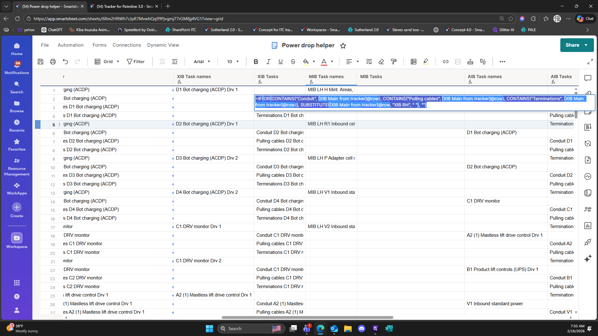This screenshot has height=336, width=598.
Task: Toggle the favorite star beside sheet title
Action: (x=343, y=46)
